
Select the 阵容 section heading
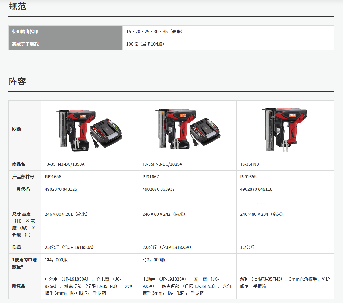[17, 81]
